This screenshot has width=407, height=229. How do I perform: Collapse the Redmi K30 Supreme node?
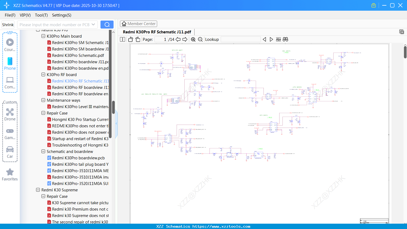[38, 190]
